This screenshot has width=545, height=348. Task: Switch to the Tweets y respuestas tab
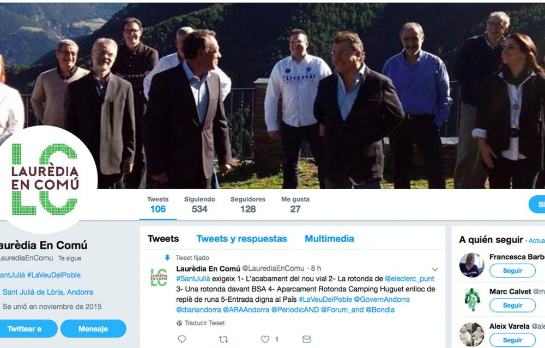pos(241,239)
